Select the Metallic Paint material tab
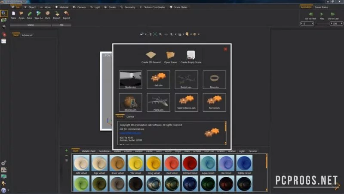Viewport: 344px width, 194px height. (x=89, y=151)
